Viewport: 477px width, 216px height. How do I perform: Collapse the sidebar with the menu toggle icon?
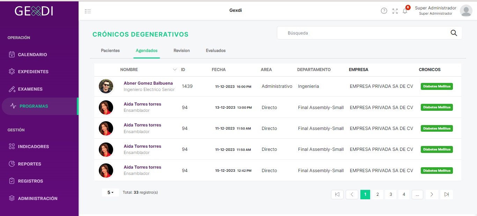tap(88, 11)
